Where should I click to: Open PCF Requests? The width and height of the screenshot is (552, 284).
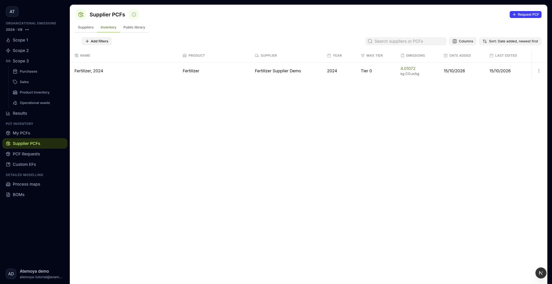(x=35, y=154)
